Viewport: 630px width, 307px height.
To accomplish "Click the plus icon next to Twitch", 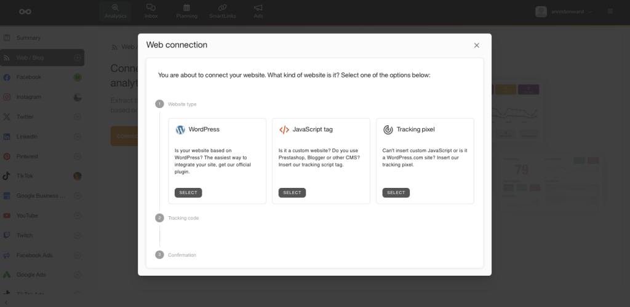I will coord(78,235).
